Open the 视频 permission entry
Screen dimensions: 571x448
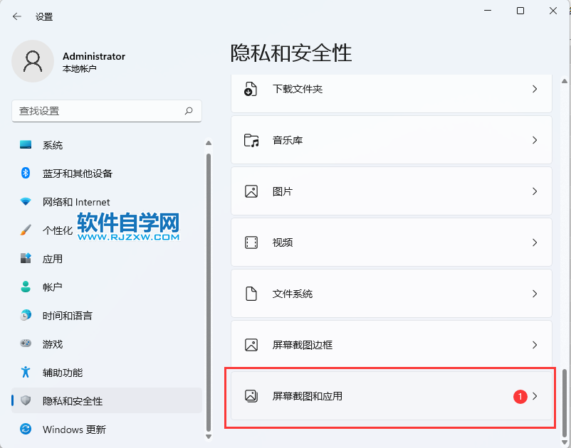(391, 242)
